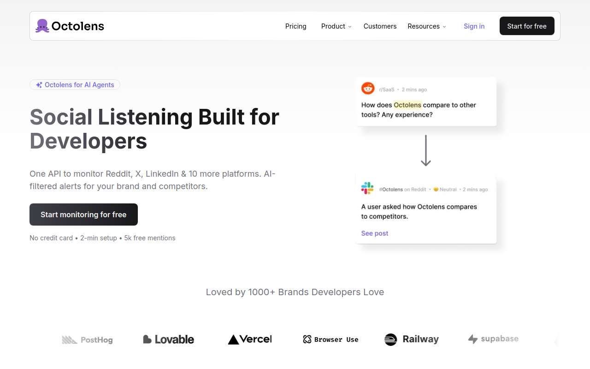Click the See post link
The height and width of the screenshot is (369, 590).
click(x=375, y=233)
